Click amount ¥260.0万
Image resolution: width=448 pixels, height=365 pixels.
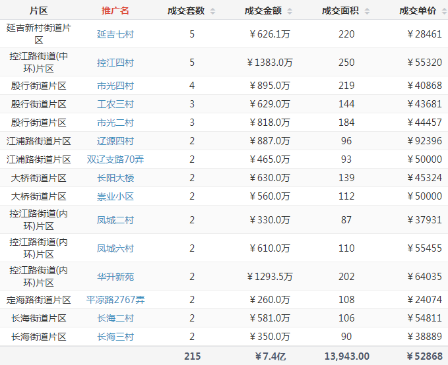click(270, 300)
